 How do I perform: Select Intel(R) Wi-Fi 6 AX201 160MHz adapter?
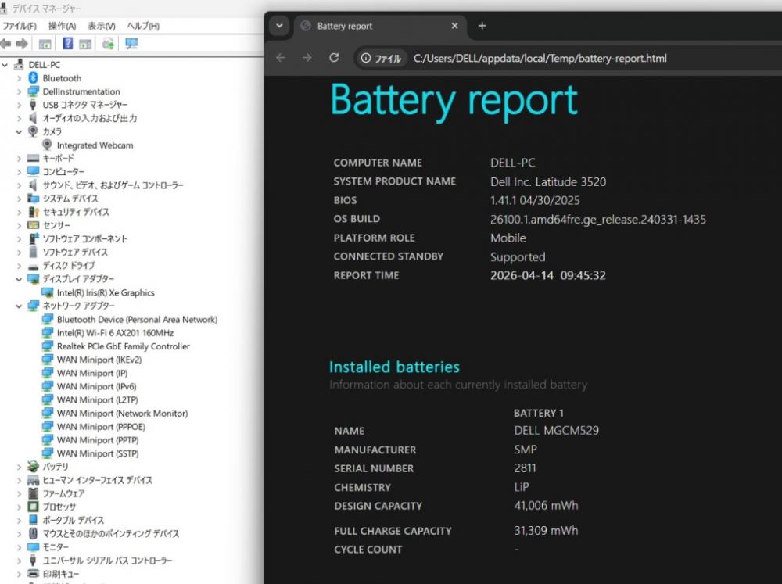coord(115,333)
